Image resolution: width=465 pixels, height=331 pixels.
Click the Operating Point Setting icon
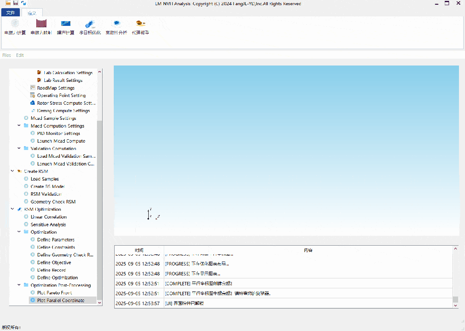point(33,95)
